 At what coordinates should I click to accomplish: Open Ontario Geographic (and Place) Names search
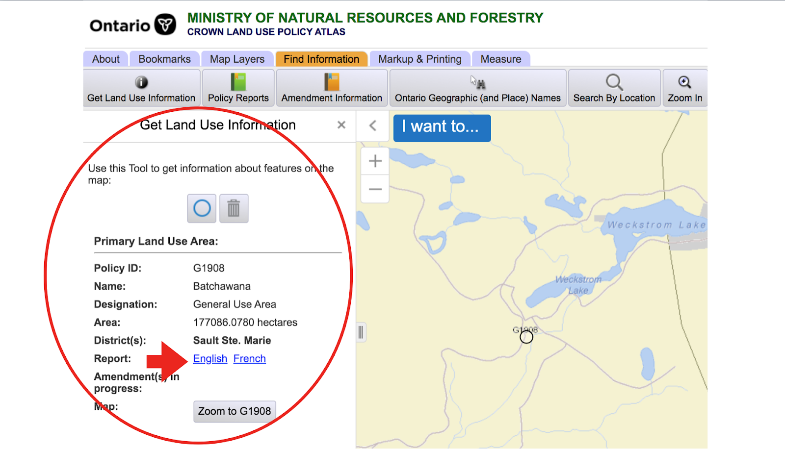[478, 88]
